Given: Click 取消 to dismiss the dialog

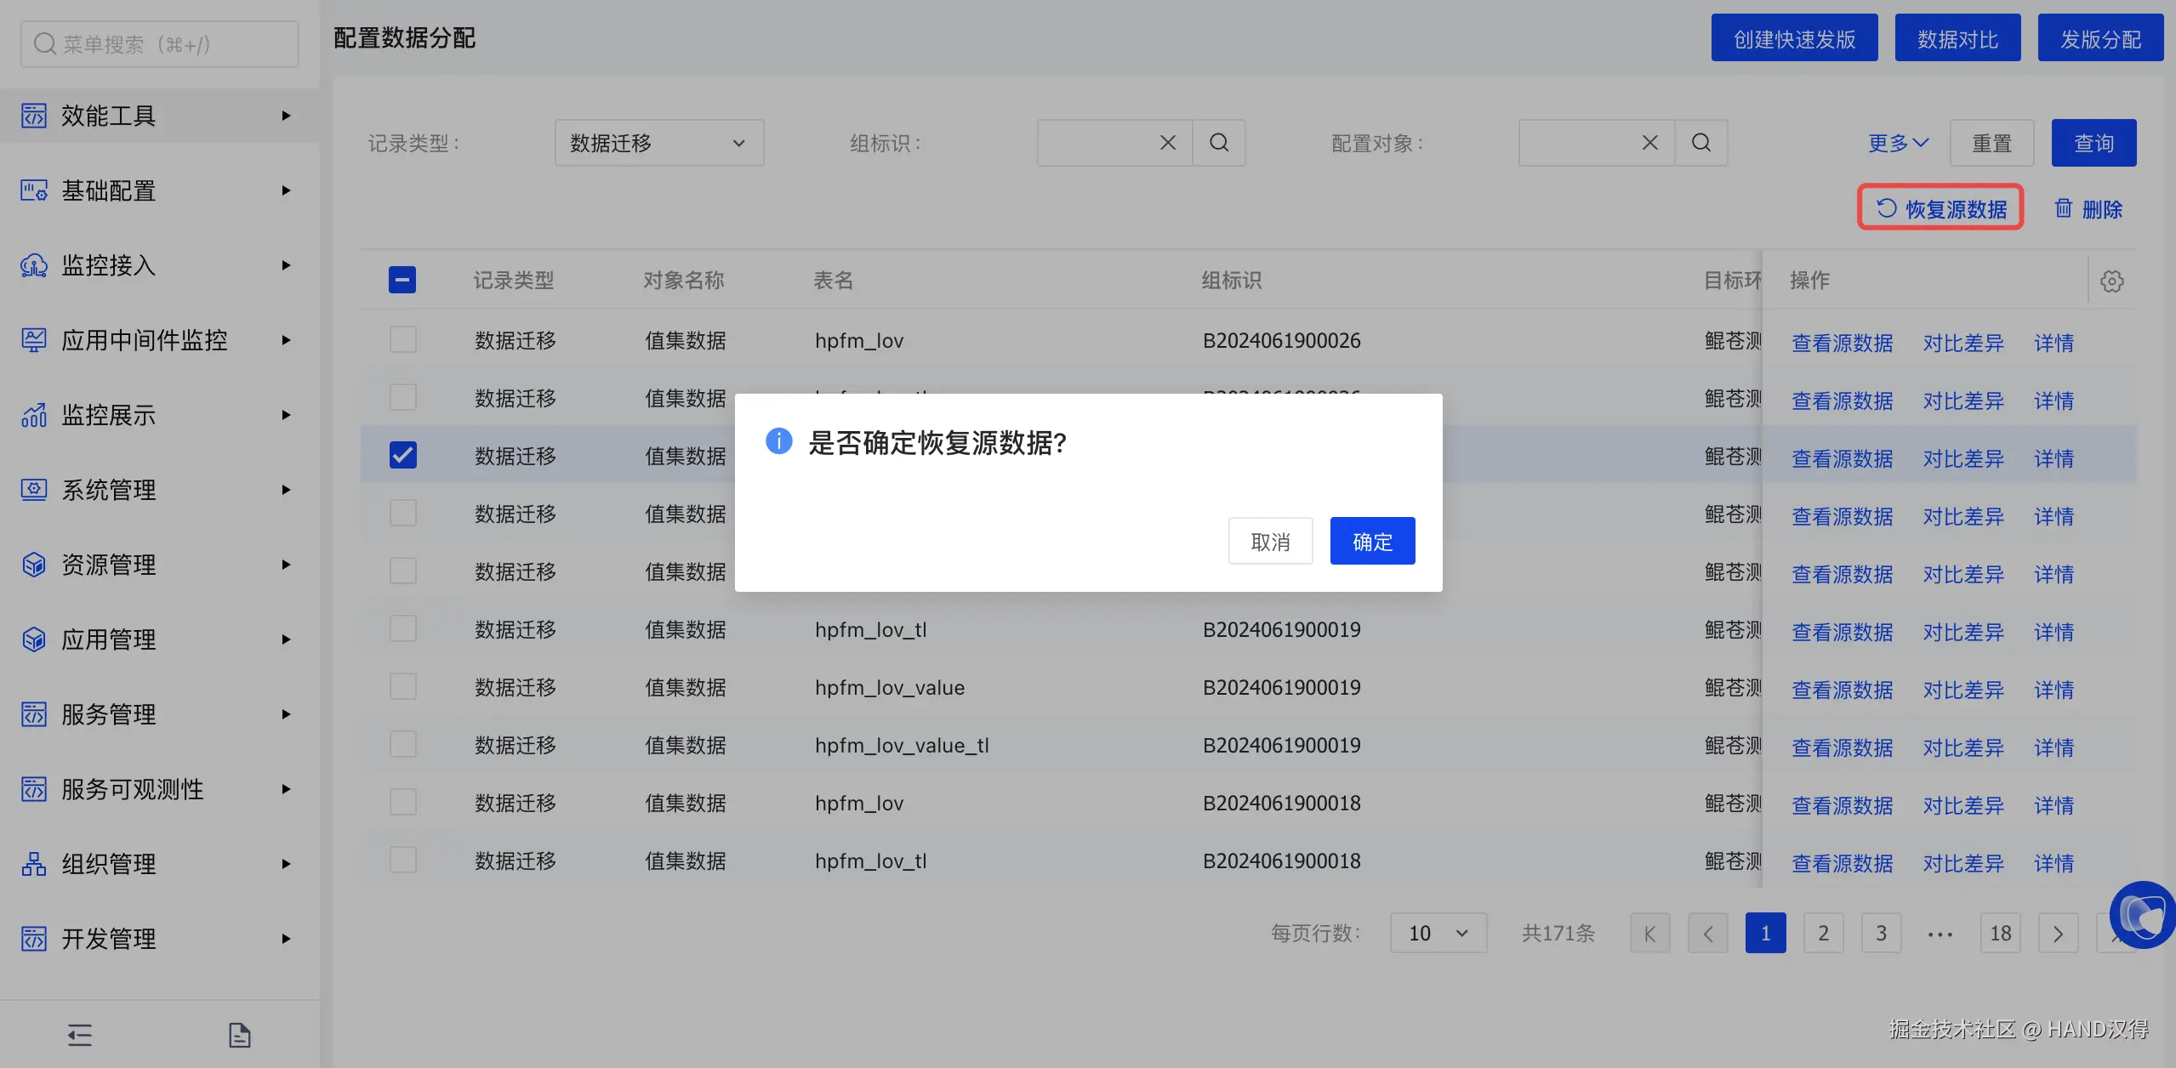Looking at the screenshot, I should click(x=1270, y=541).
